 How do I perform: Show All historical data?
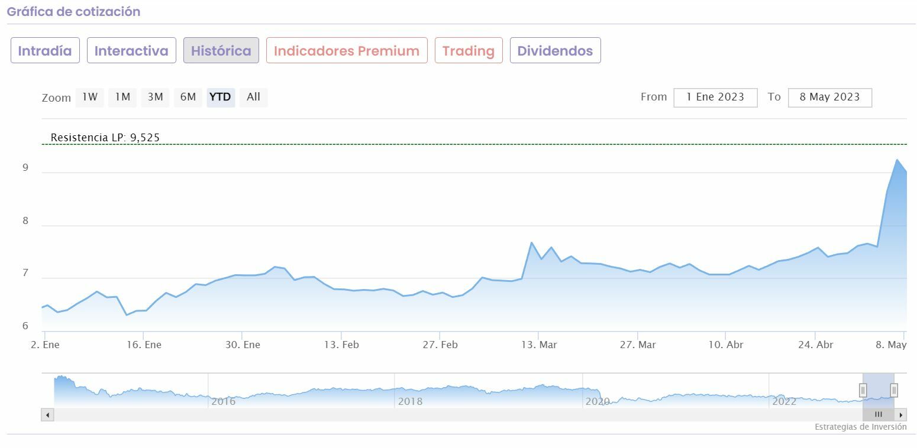[x=254, y=97]
